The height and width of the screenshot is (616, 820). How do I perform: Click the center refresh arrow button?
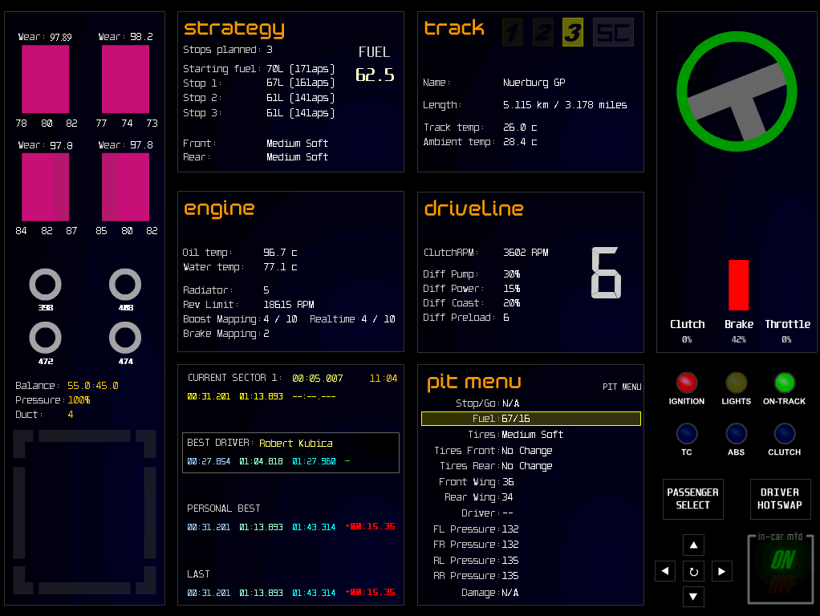tap(693, 572)
